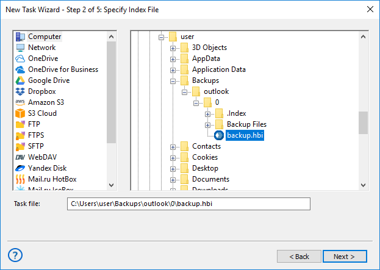This screenshot has height=270, width=380.
Task: Click the OneDrive cloud icon
Action: 20,59
